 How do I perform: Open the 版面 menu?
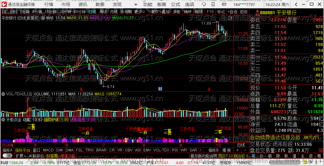coord(161,4)
